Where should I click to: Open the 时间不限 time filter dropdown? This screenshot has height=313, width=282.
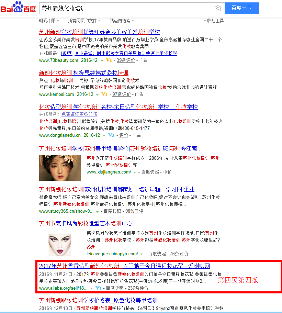pyautogui.click(x=49, y=21)
